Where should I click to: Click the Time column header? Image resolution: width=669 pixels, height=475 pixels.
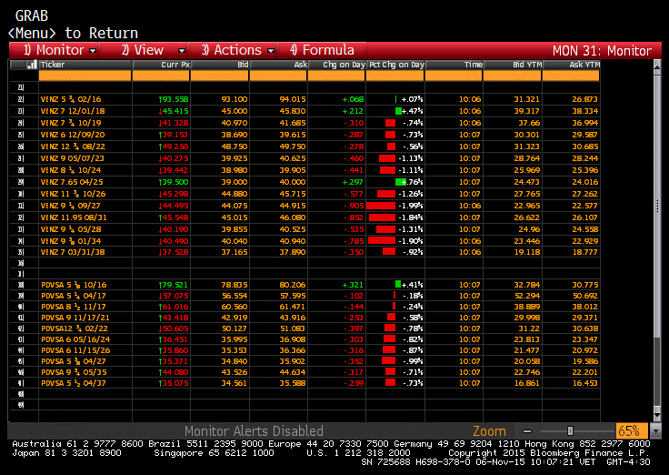point(454,65)
